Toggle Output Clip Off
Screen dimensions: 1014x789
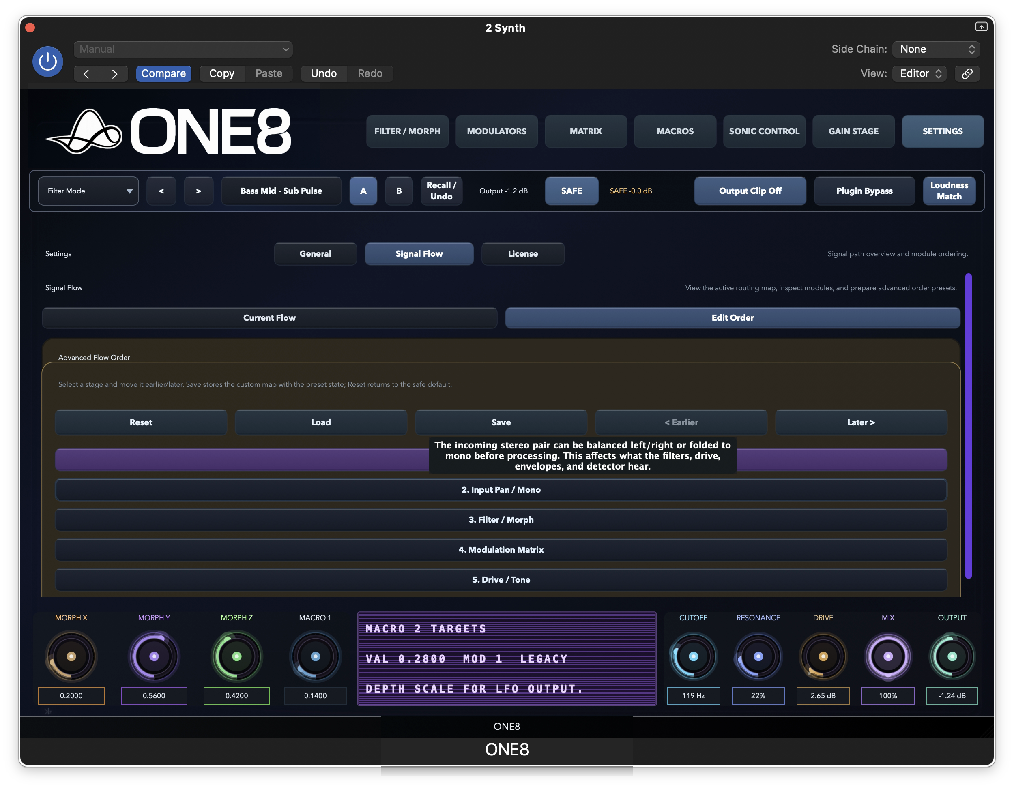click(750, 191)
